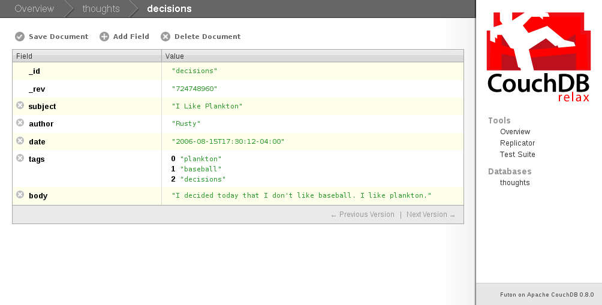Click the Save Document checkmark icon
This screenshot has width=602, height=305.
[20, 37]
